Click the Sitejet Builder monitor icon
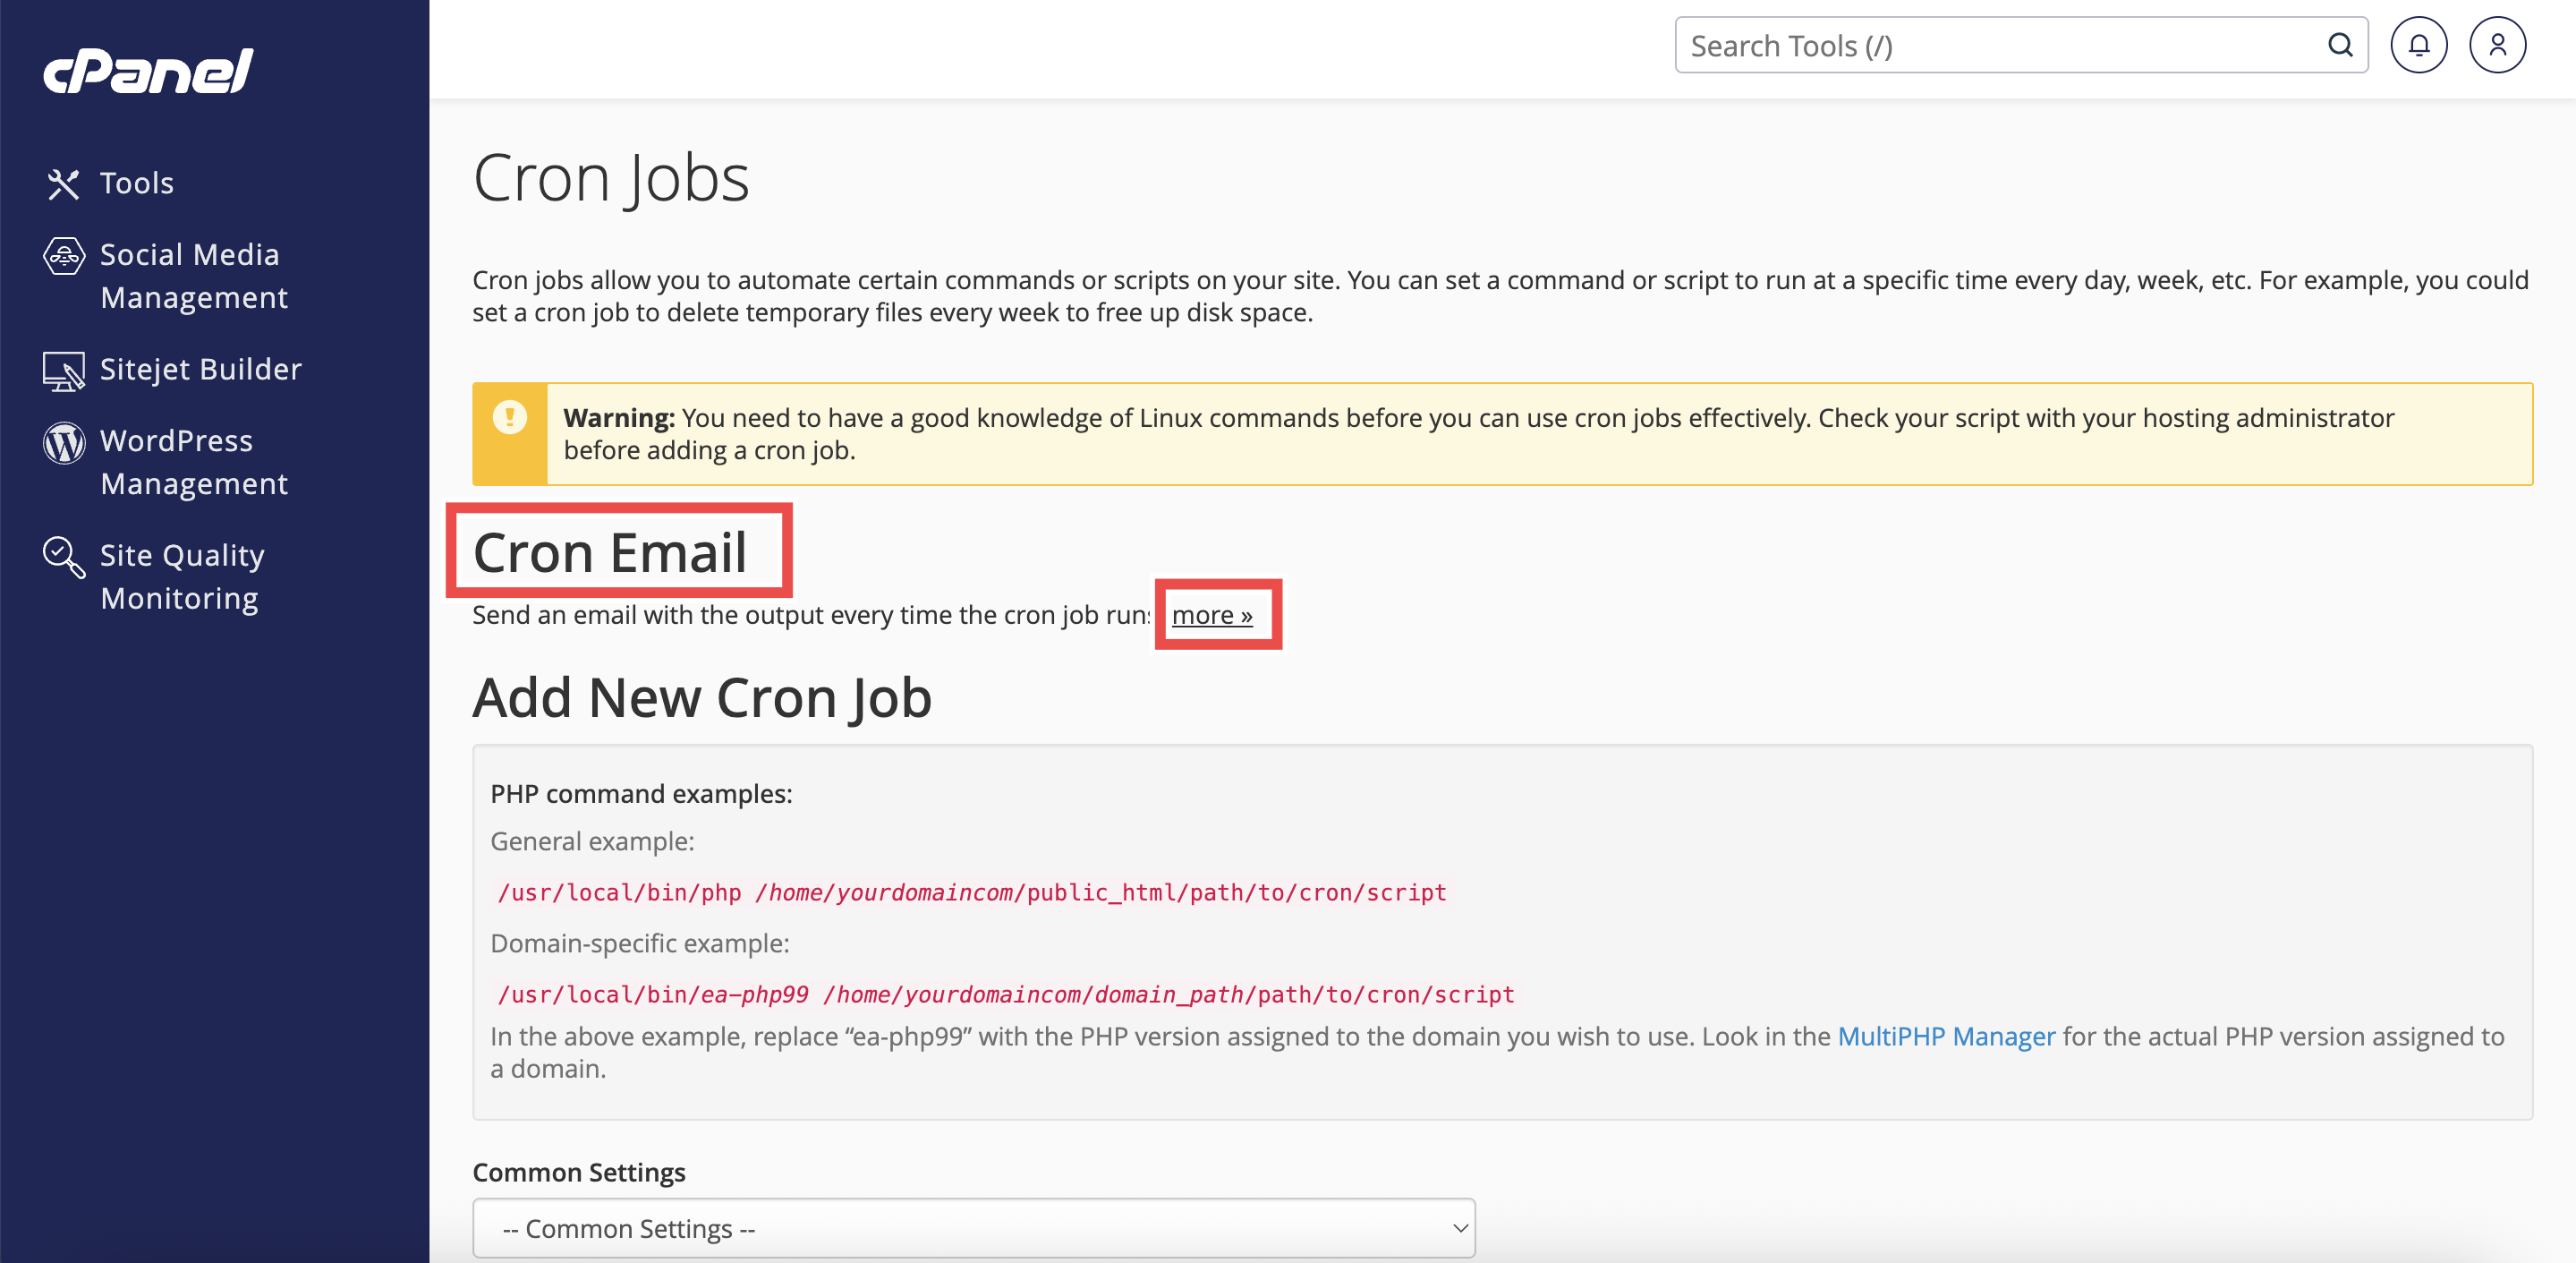2576x1263 pixels. pyautogui.click(x=63, y=371)
